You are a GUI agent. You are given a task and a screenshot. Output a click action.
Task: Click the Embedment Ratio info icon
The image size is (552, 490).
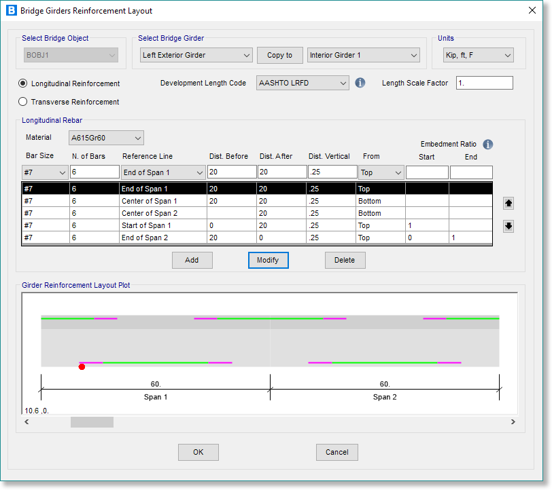[487, 144]
